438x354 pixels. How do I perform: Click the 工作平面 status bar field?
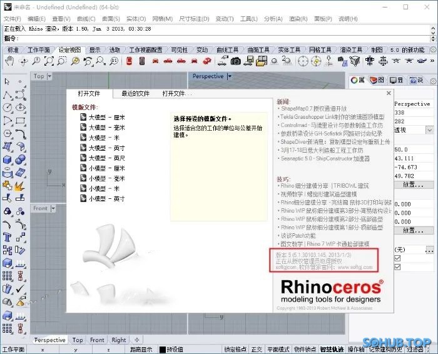(13, 350)
